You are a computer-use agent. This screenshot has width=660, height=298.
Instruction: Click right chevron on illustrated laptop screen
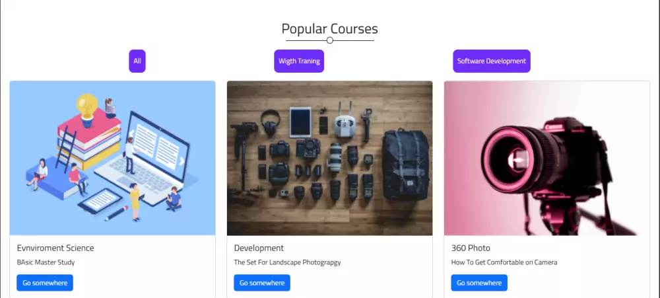coord(182,161)
